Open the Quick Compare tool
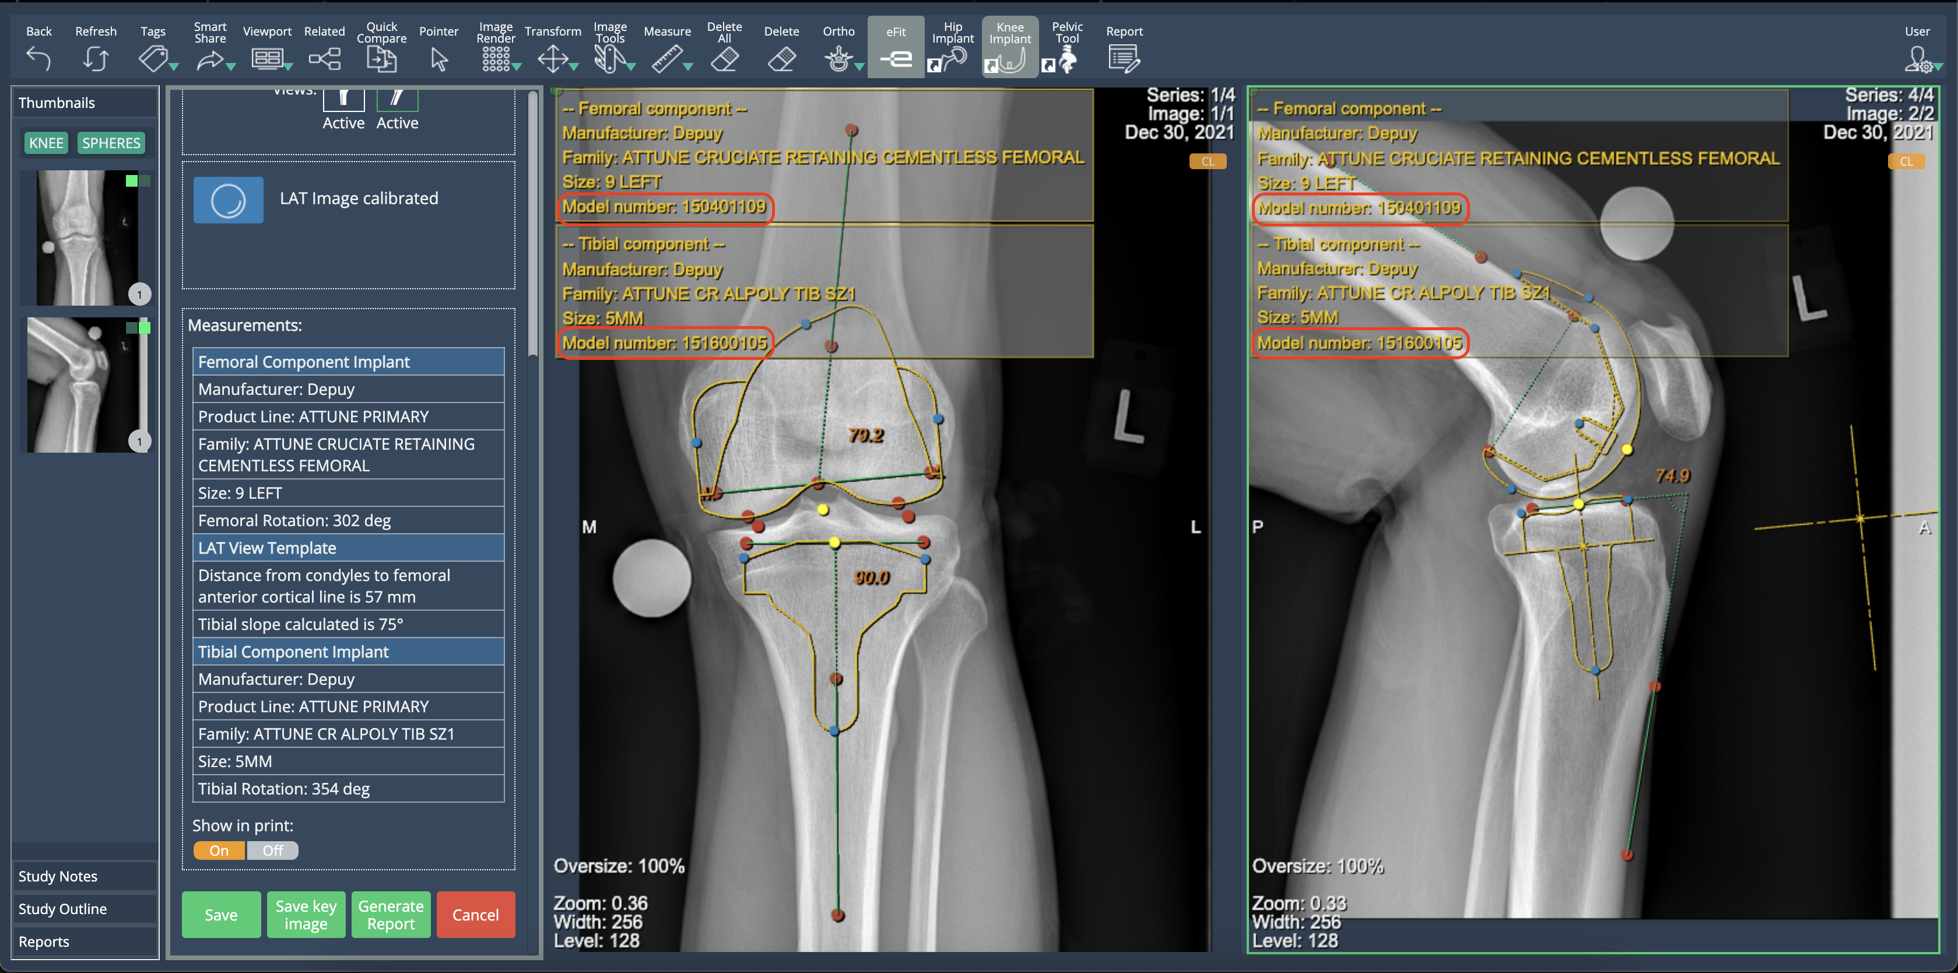1958x973 pixels. [381, 58]
